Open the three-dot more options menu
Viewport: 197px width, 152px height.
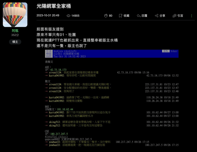click(x=192, y=16)
